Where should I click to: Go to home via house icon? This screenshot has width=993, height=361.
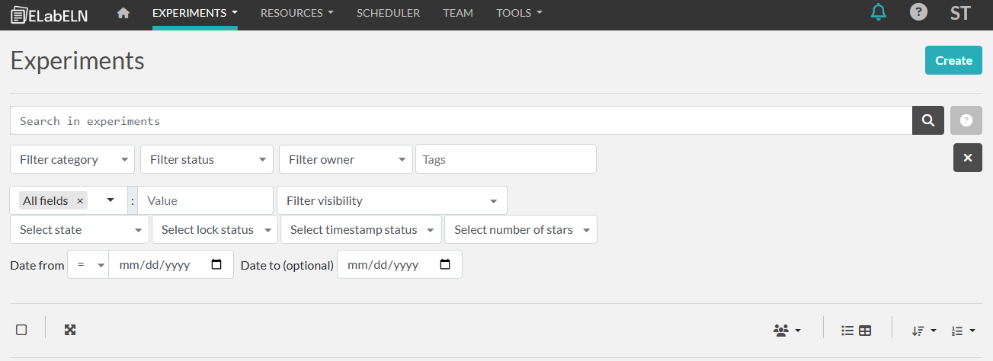(x=123, y=13)
